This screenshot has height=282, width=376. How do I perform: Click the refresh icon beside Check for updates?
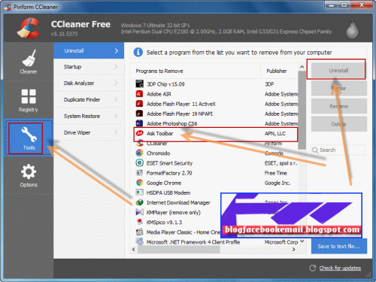click(x=312, y=268)
